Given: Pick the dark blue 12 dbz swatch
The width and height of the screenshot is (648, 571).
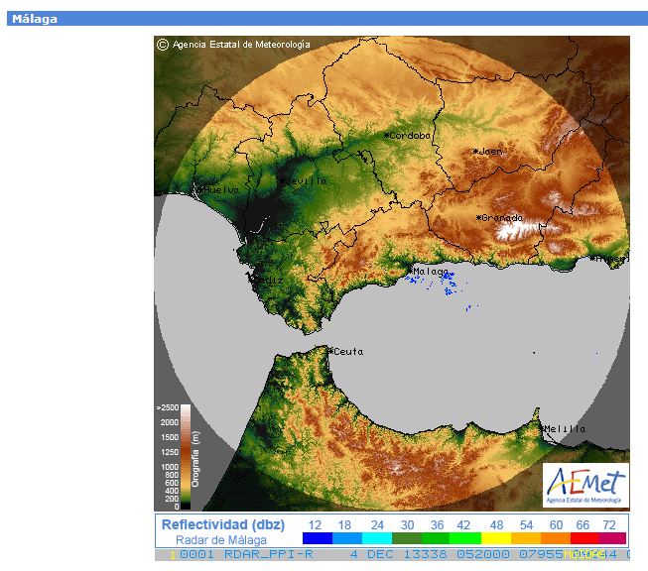Looking at the screenshot, I should pos(317,538).
